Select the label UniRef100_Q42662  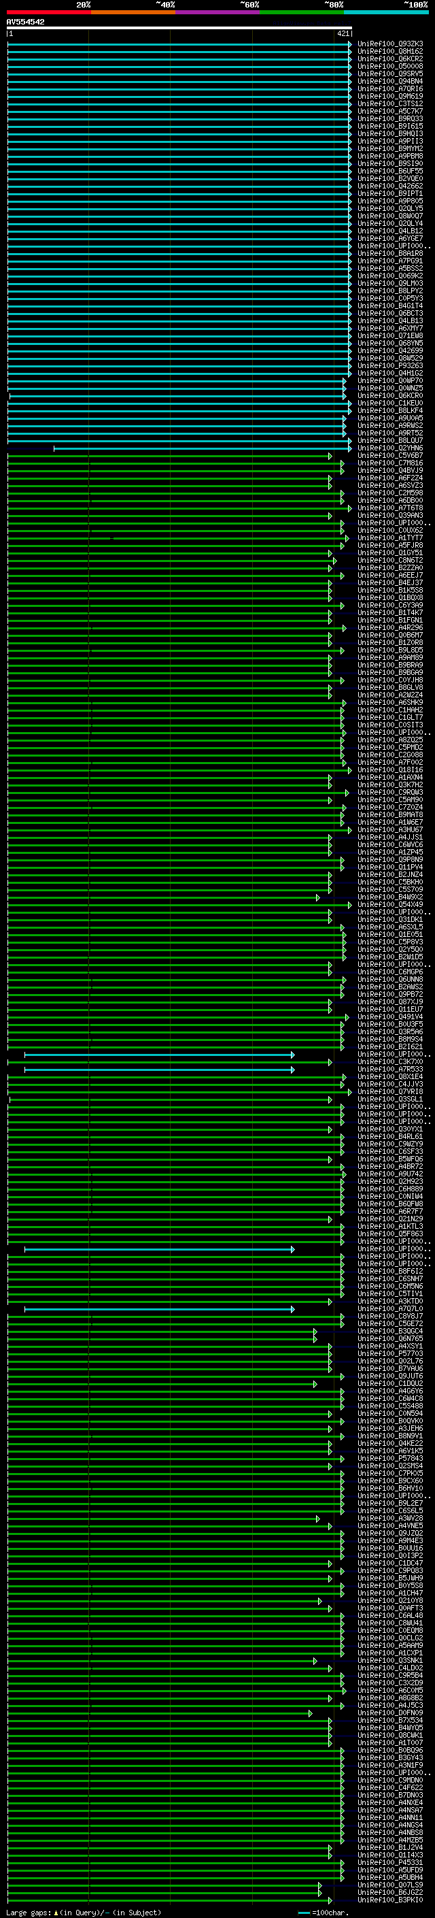(x=390, y=186)
